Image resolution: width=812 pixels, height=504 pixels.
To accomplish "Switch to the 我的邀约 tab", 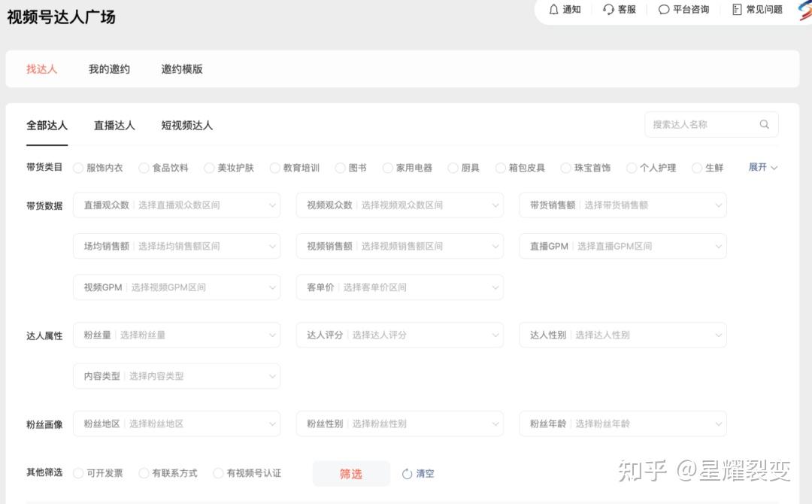I will click(x=109, y=69).
